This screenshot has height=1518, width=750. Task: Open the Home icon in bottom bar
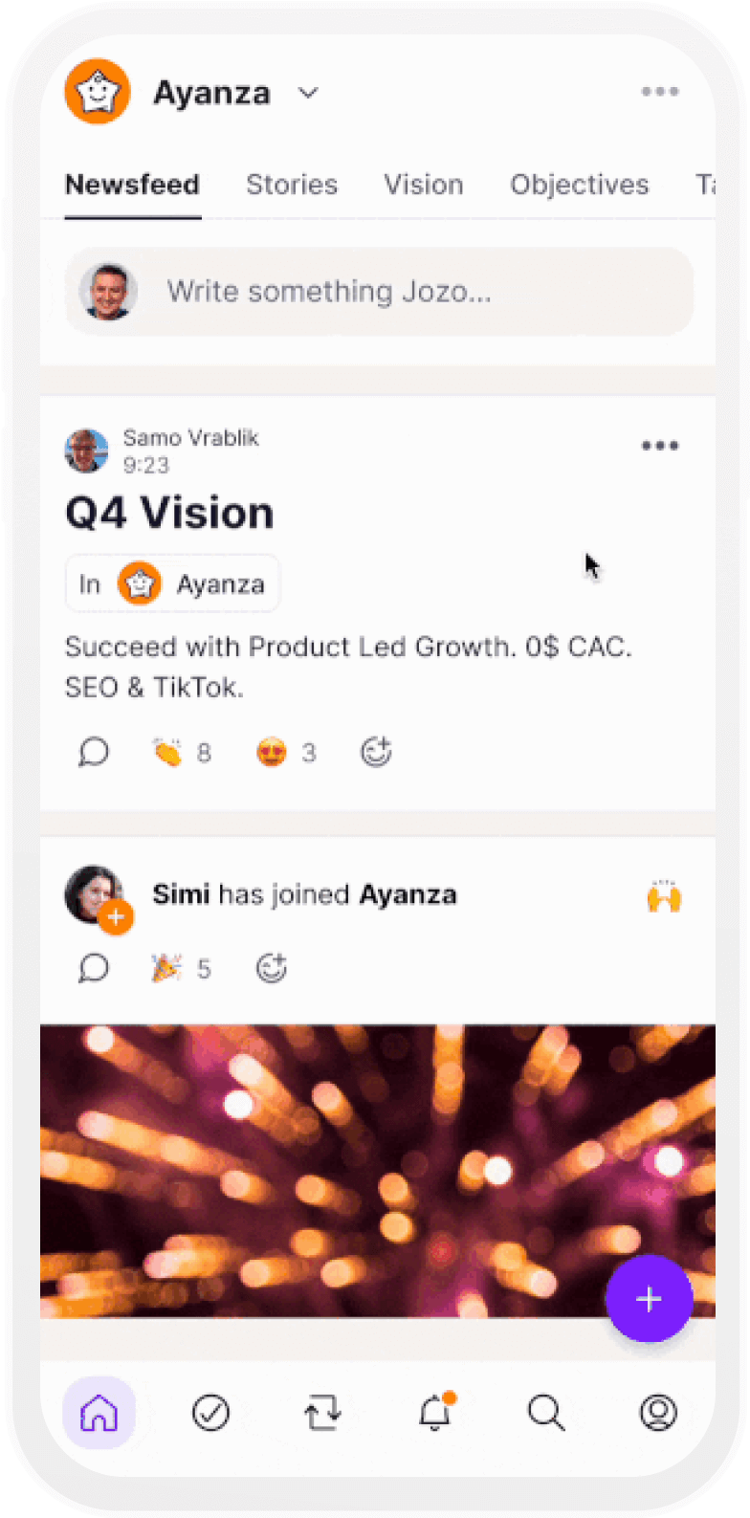coord(99,1412)
